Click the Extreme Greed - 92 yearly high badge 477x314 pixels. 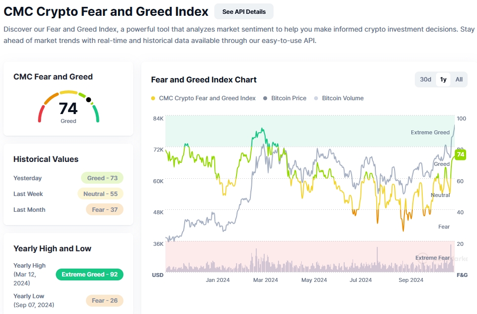click(89, 275)
